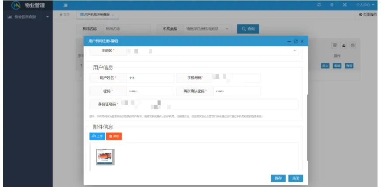Click the 物业管理 logo icon

[16, 5]
